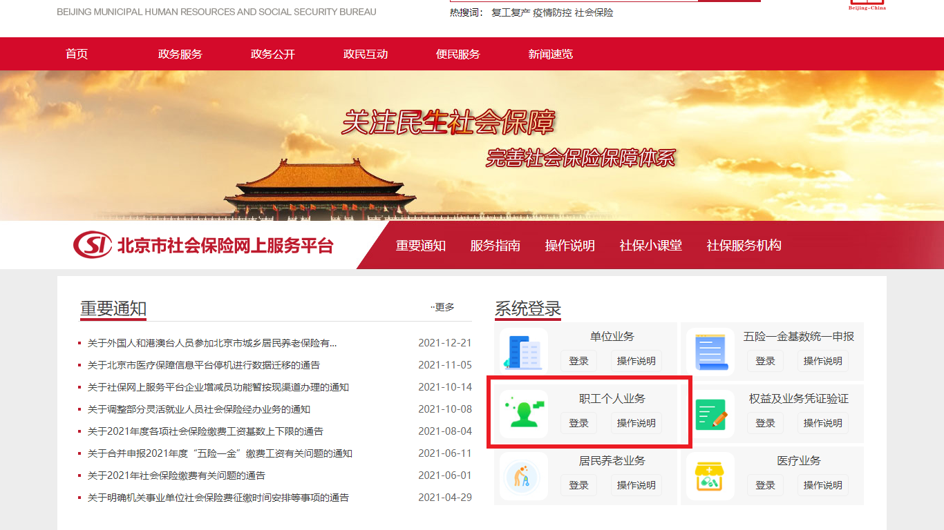Click the red SI platform logo
Screen dimensions: 944x530
point(93,245)
